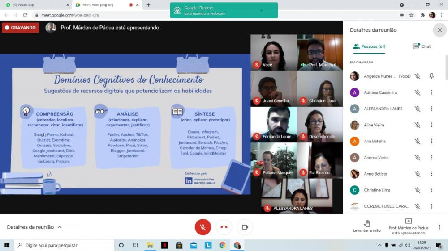Select Joani Genelhu video tile
This screenshot has height=251, width=448.
click(x=274, y=88)
